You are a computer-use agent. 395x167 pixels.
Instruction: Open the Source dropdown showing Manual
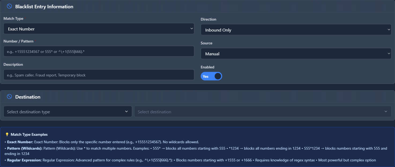click(296, 53)
